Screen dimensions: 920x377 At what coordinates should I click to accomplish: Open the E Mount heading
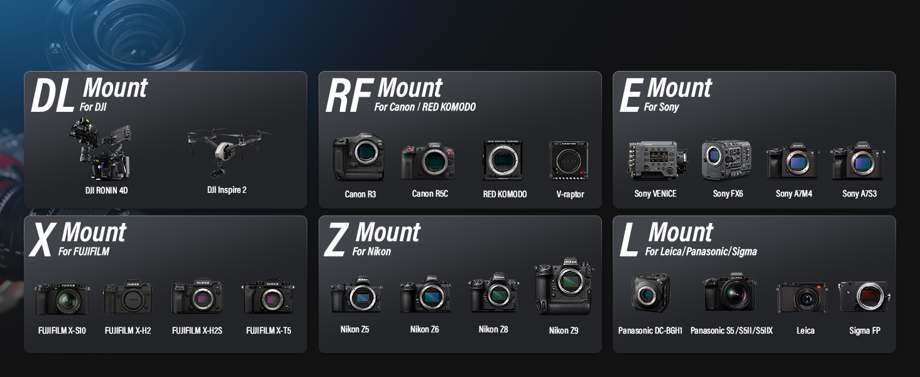click(x=666, y=94)
